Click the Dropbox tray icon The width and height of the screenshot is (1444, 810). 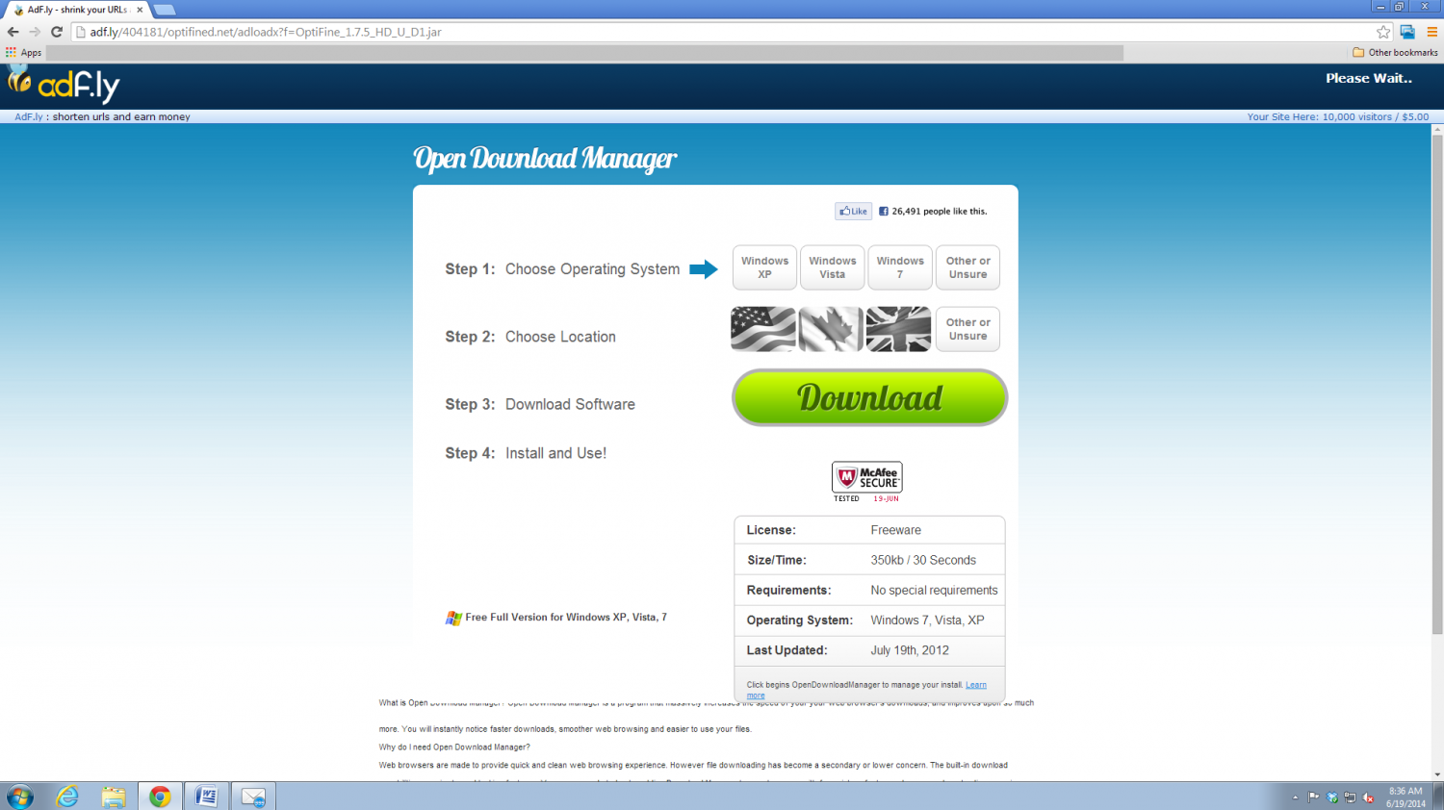pyautogui.click(x=1332, y=797)
